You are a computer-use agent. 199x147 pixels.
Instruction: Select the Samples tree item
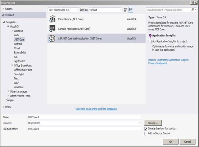pyautogui.click(x=10, y=100)
